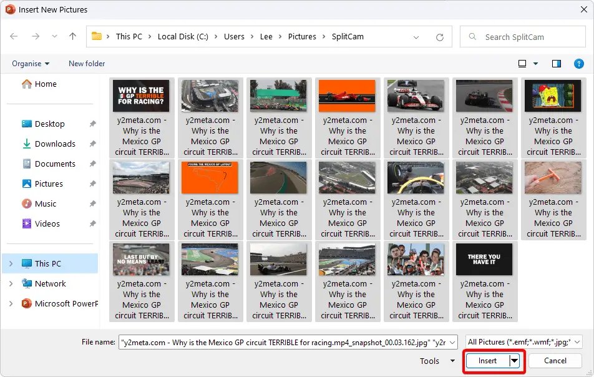Toggle the preview pane icon
The width and height of the screenshot is (594, 377).
[557, 64]
